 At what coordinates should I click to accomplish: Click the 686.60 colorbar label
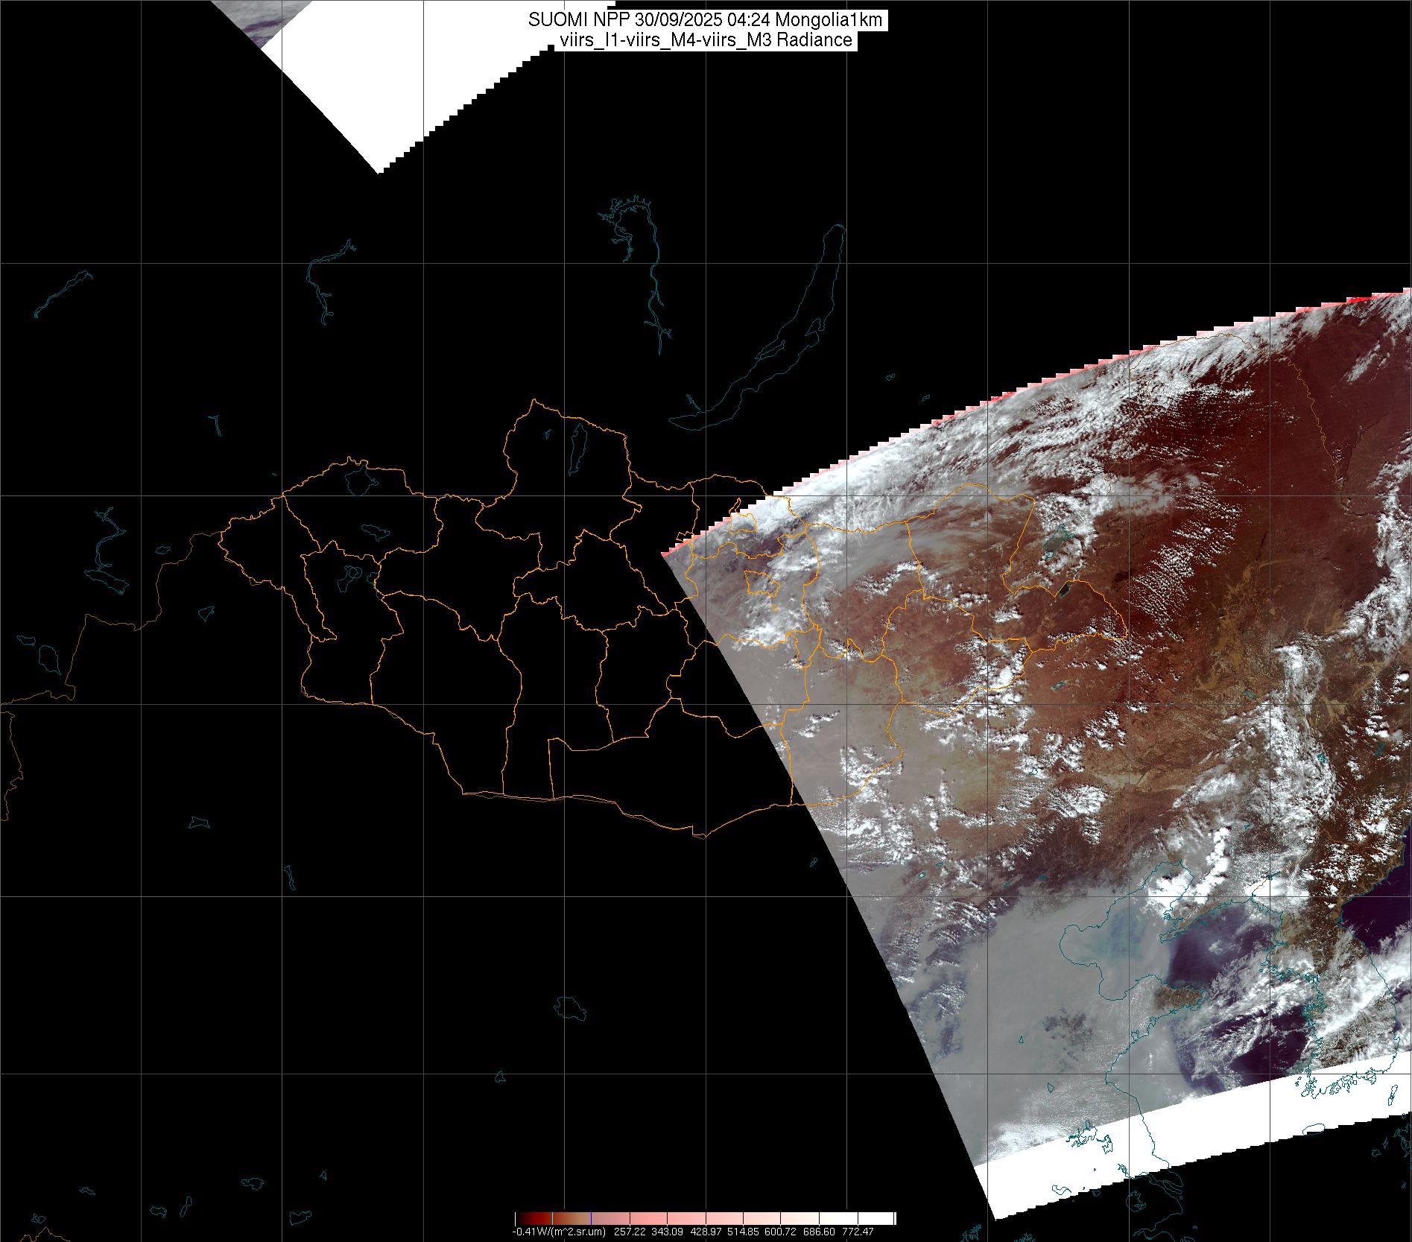point(820,1232)
